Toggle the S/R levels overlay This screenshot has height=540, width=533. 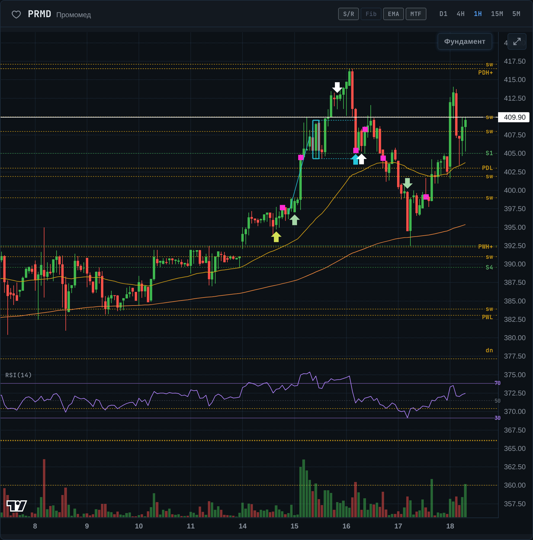tap(349, 14)
